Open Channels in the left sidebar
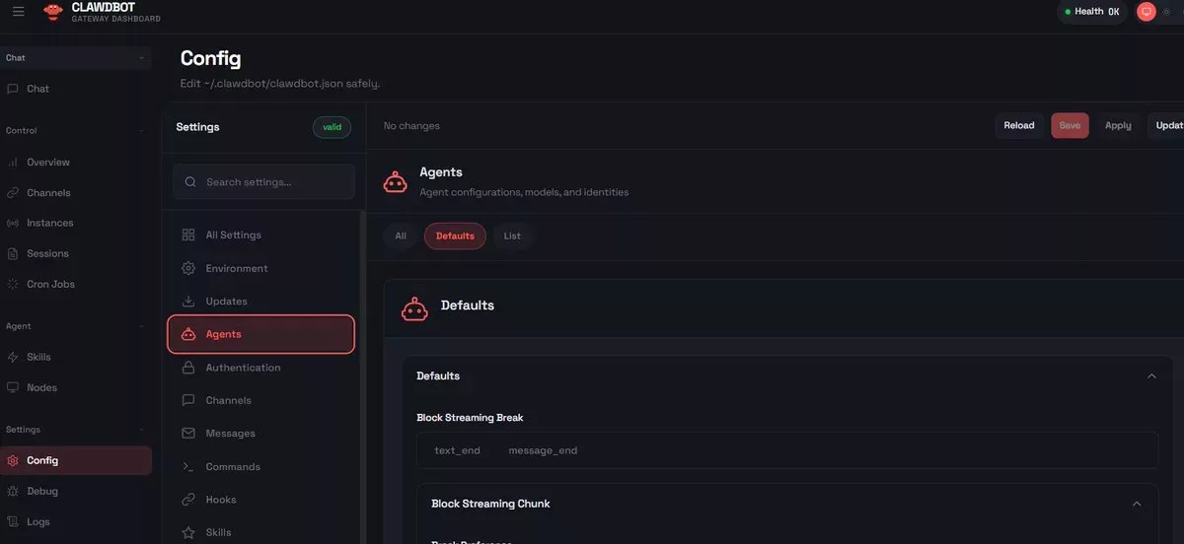The image size is (1184, 544). pyautogui.click(x=76, y=192)
